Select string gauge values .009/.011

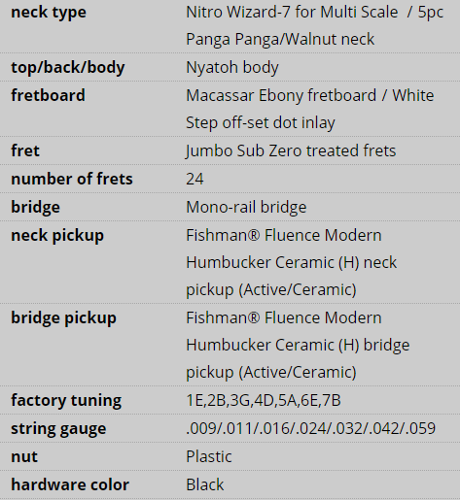310,428
